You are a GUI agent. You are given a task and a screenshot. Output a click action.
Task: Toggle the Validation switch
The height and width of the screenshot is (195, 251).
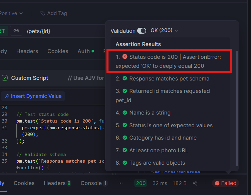(x=142, y=31)
